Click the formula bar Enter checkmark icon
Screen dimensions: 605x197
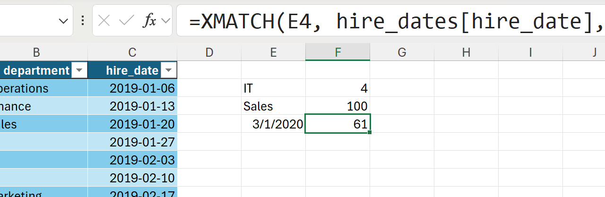pyautogui.click(x=127, y=21)
